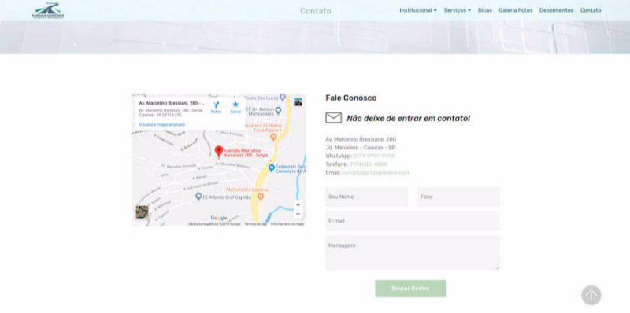This screenshot has height=313, width=630.
Task: Click the E-mail input field
Action: click(413, 221)
